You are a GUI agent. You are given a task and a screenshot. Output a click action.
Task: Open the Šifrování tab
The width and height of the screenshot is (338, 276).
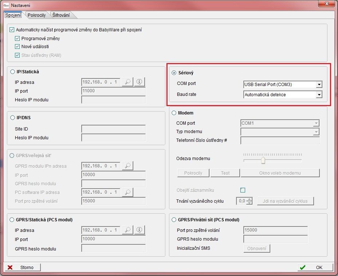(61, 15)
